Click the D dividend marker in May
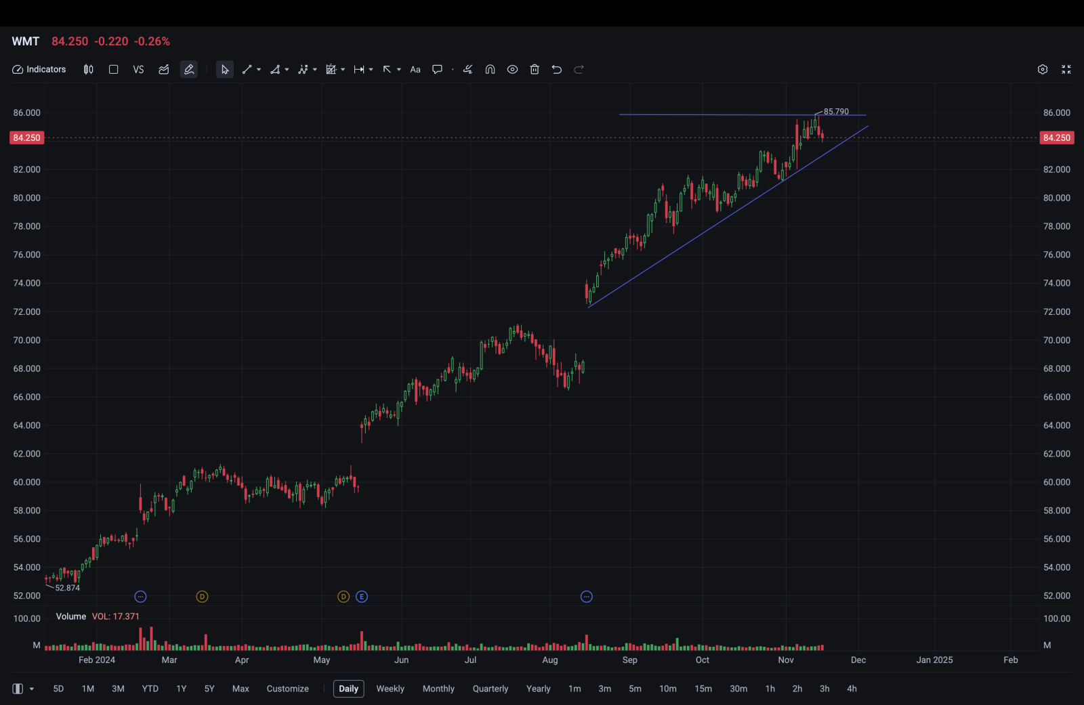Image resolution: width=1084 pixels, height=705 pixels. 343,597
